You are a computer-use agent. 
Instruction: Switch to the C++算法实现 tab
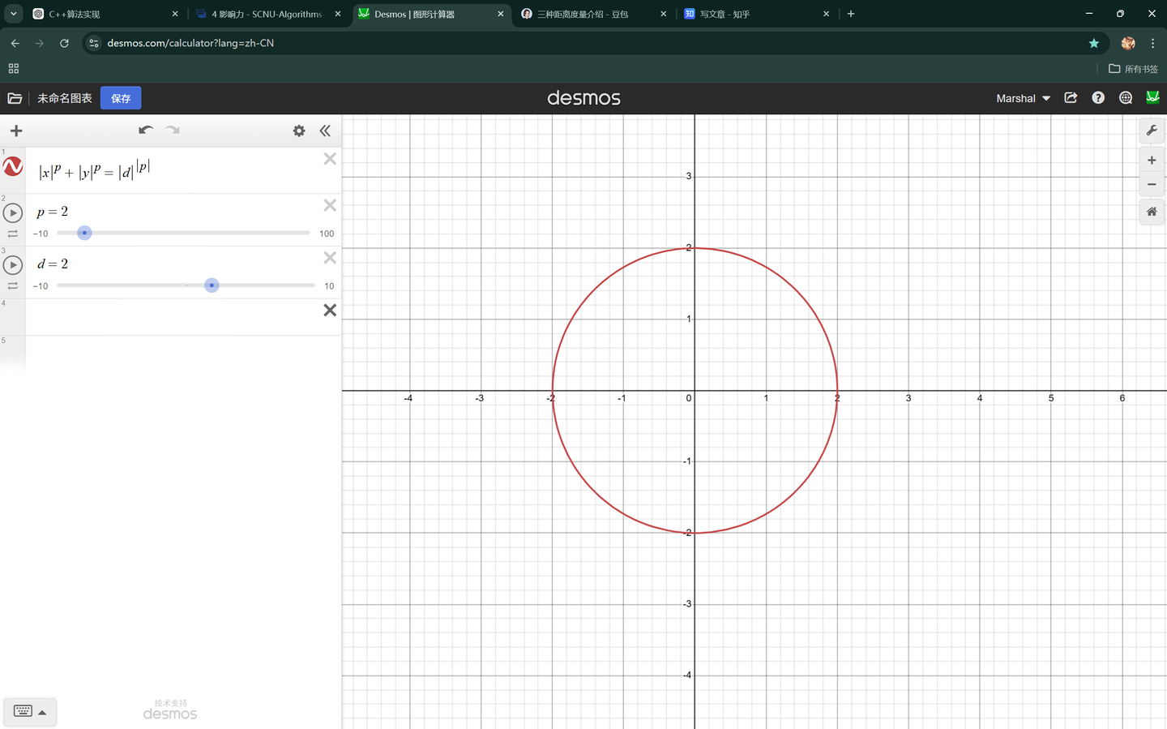(x=75, y=14)
